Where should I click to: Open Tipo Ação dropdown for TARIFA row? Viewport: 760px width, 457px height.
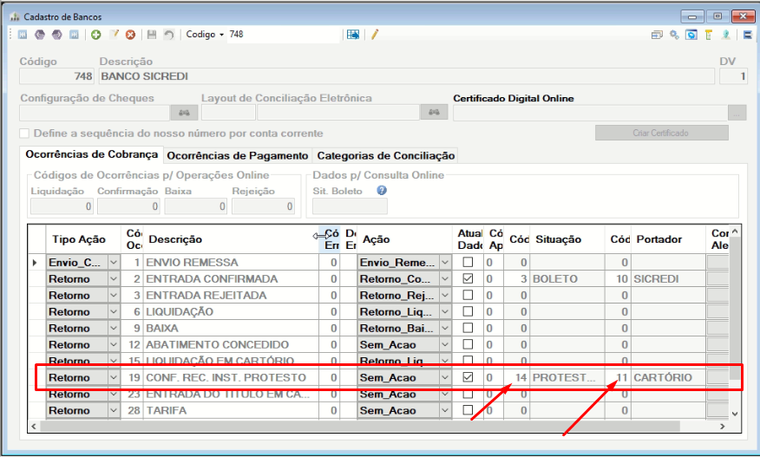coord(114,410)
